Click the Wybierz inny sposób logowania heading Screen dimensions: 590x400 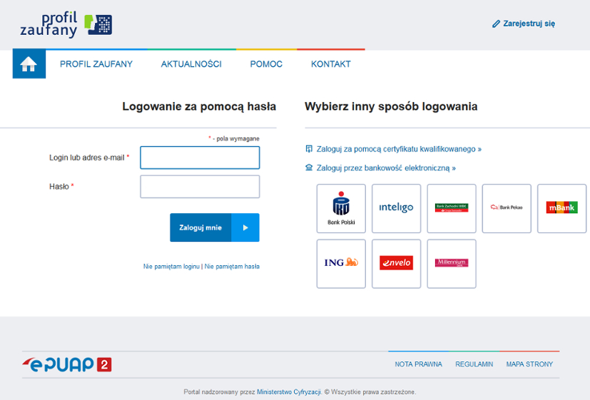pyautogui.click(x=391, y=107)
